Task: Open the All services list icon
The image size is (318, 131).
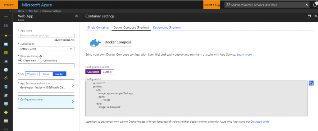Action: click(x=6, y=25)
